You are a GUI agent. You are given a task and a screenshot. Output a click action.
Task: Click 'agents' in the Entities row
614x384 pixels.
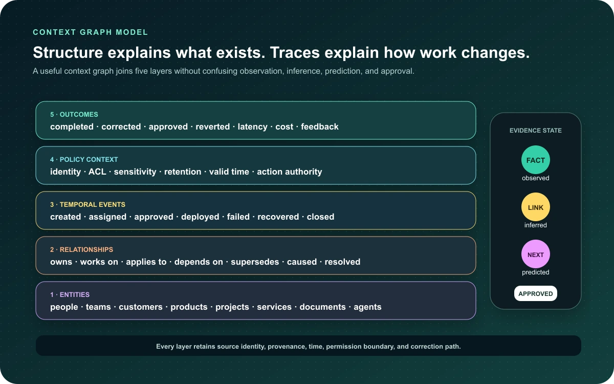[x=367, y=307]
